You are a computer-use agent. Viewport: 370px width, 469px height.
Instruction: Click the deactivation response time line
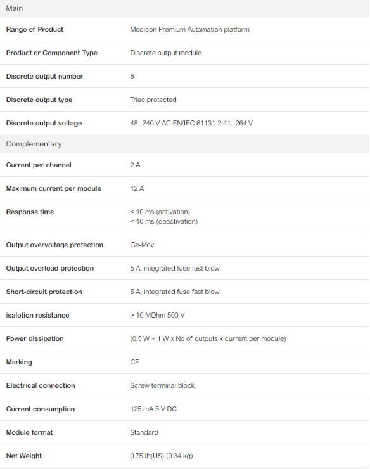click(164, 221)
